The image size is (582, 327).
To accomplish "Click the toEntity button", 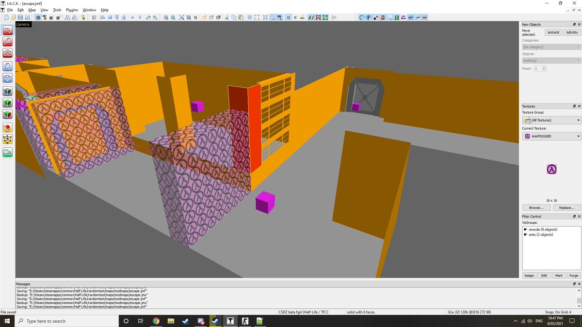I will pos(572,32).
